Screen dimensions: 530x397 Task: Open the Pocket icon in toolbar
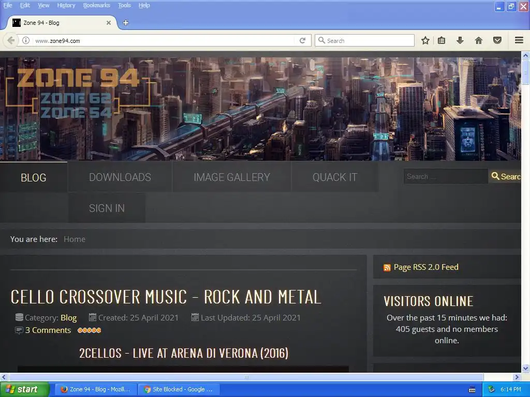(x=497, y=40)
